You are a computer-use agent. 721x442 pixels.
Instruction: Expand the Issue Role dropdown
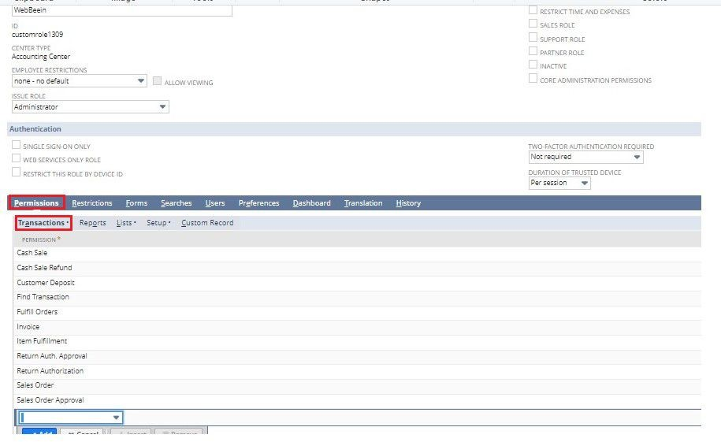click(x=162, y=107)
